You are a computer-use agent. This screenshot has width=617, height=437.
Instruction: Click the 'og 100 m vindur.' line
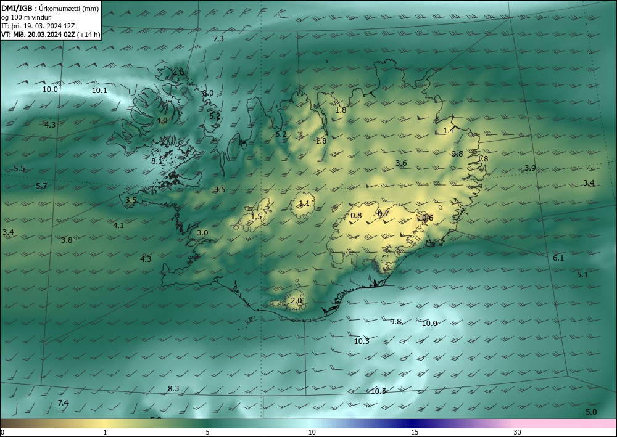27,17
